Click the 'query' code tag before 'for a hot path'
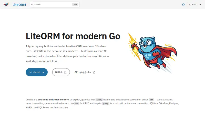 [105, 103]
